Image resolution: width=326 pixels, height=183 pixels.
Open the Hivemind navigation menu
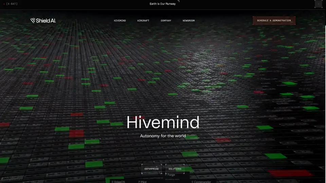[120, 21]
